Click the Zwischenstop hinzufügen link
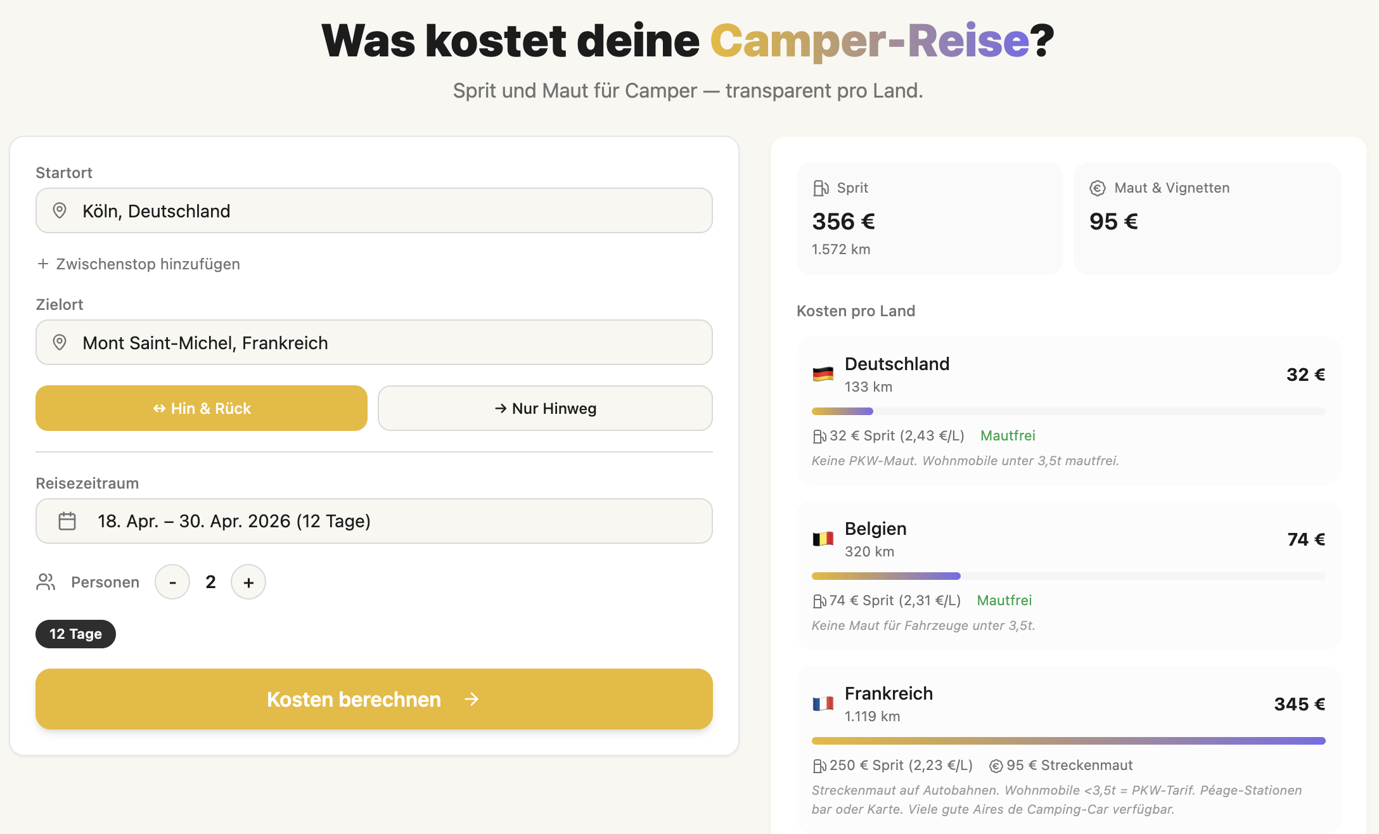Screen dimensions: 1379x834 tap(148, 264)
